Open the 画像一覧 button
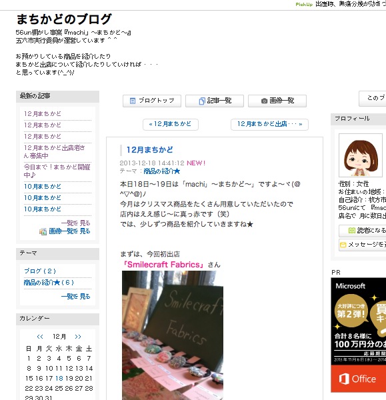Viewport: 386px width, 400px height. pyautogui.click(x=277, y=101)
